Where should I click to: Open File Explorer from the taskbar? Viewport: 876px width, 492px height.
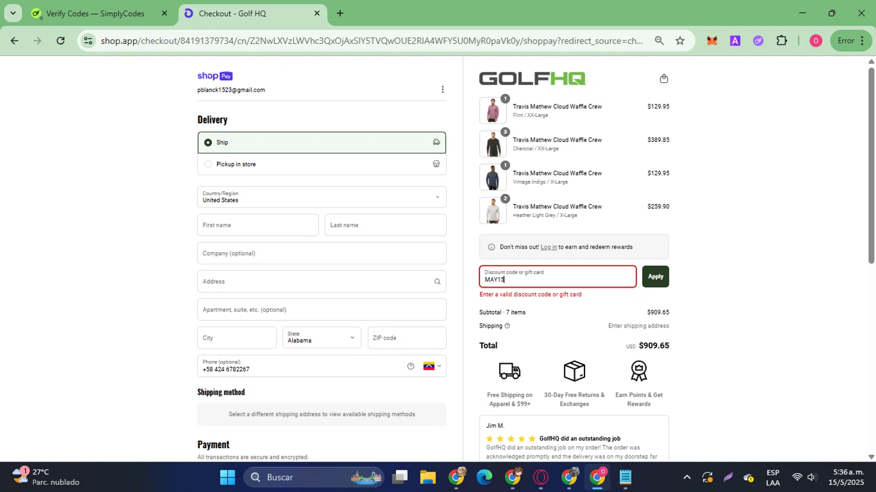(x=428, y=477)
